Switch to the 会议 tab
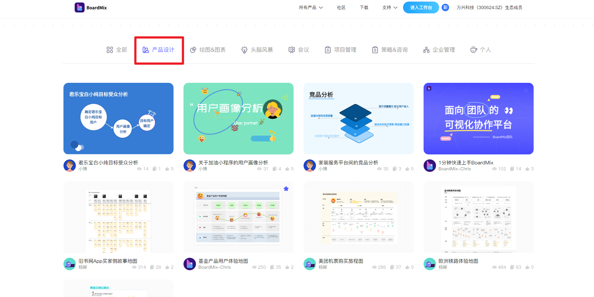Image resolution: width=594 pixels, height=297 pixels. click(x=299, y=50)
